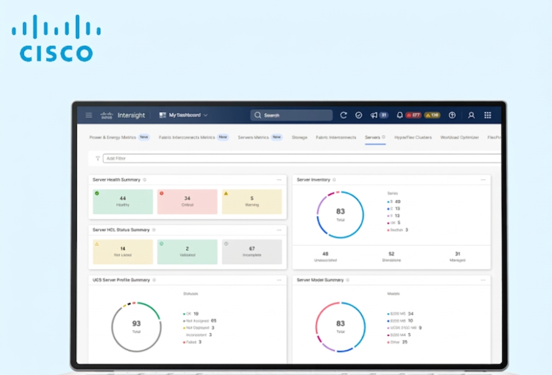Switch to Servers Metrics tab
The image size is (552, 375).
coord(260,138)
